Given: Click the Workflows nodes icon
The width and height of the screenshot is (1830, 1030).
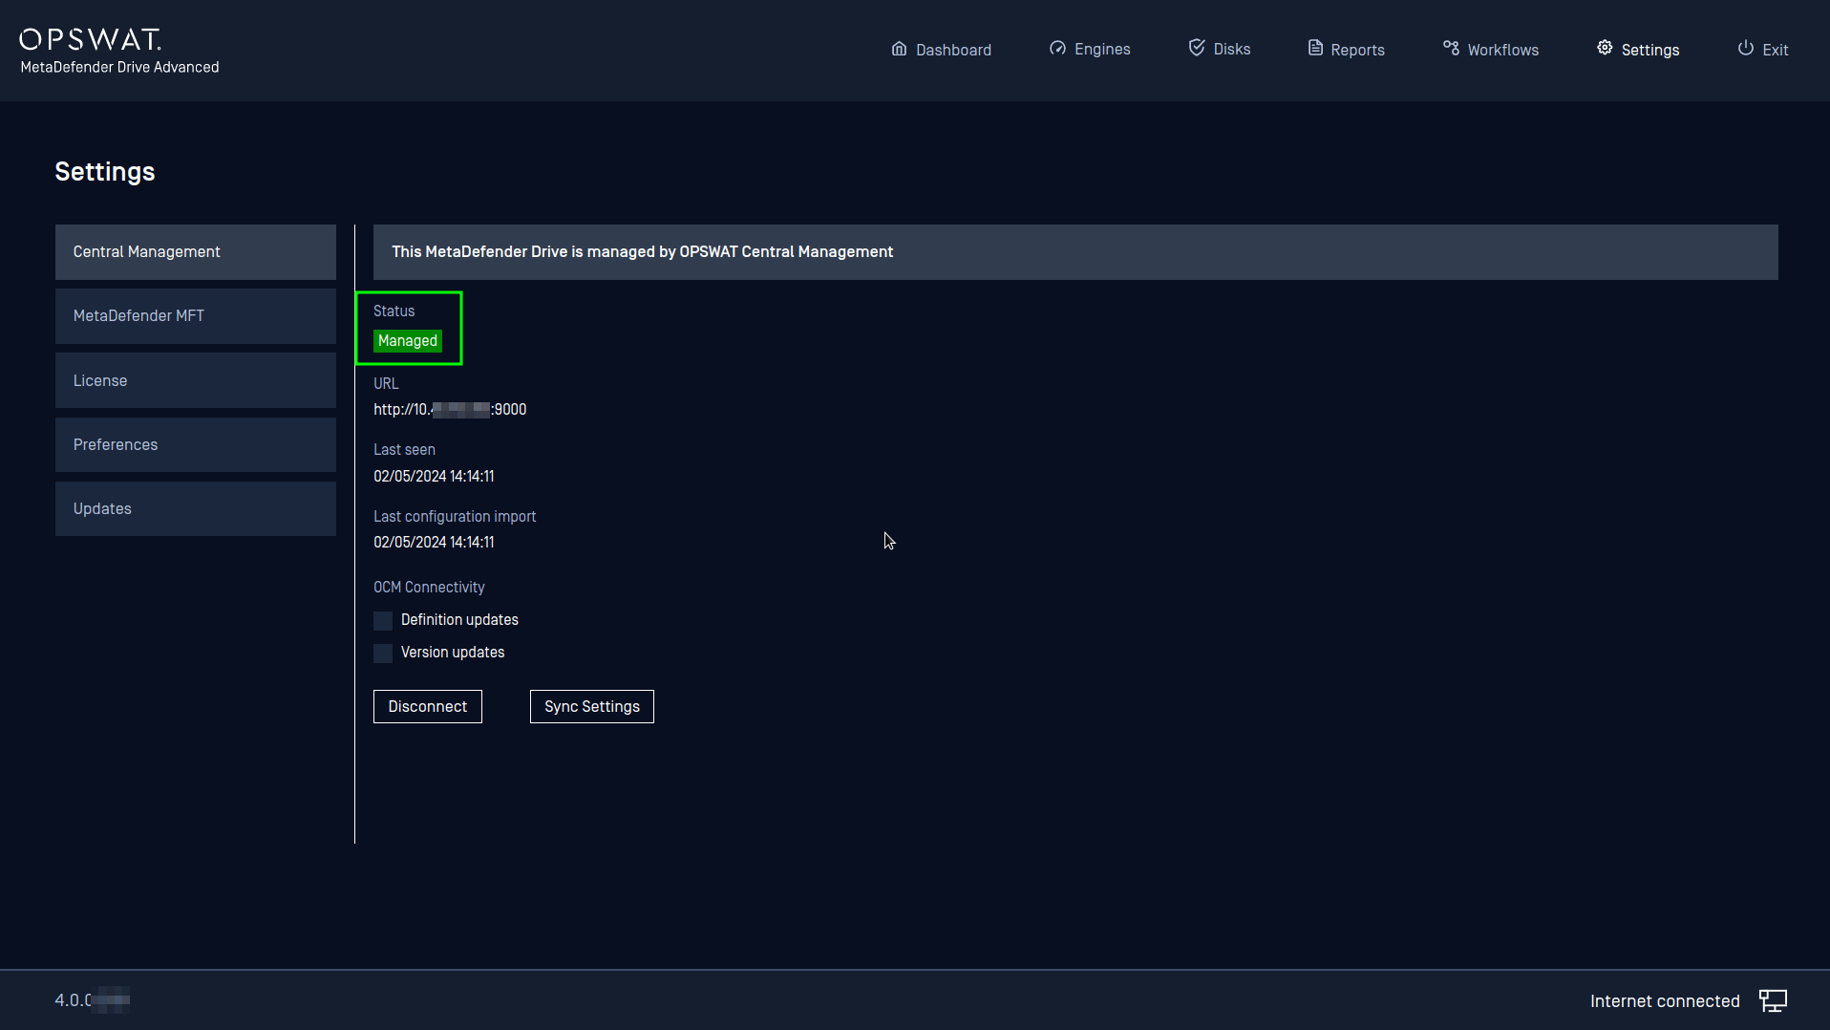Looking at the screenshot, I should click(1451, 49).
